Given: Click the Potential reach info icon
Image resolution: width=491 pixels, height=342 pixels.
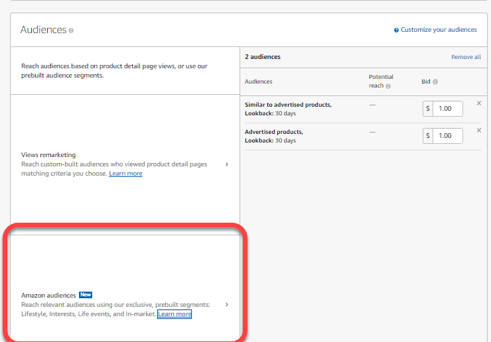Looking at the screenshot, I should click(388, 86).
